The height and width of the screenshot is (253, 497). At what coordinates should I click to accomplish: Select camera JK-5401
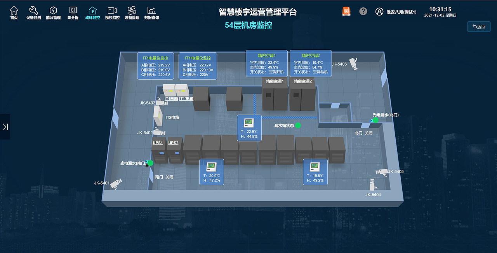[x=116, y=183]
